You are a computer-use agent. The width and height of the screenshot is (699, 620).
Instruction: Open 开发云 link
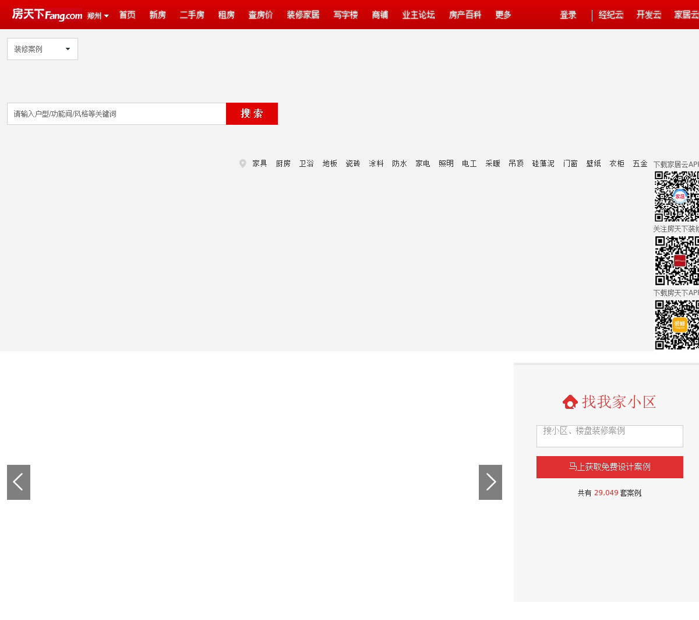[x=649, y=15]
